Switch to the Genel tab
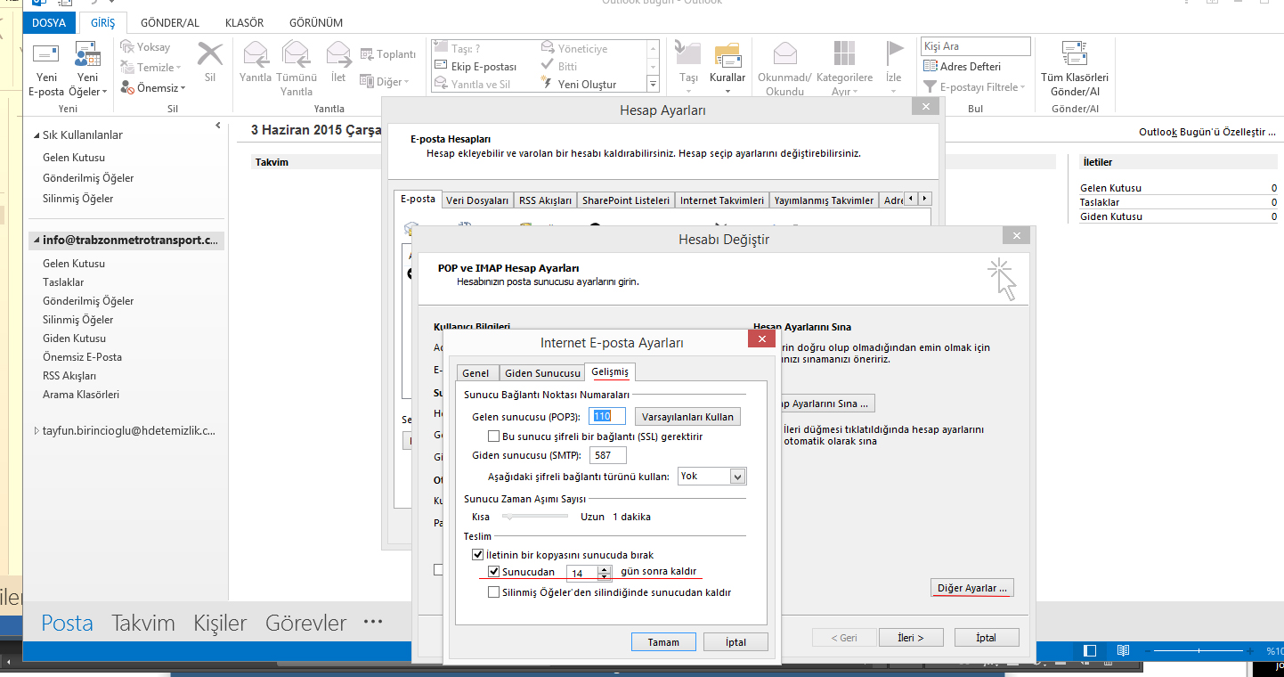The image size is (1284, 677). point(475,373)
